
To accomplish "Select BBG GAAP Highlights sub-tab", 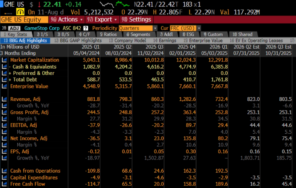I will tap(78, 41).
